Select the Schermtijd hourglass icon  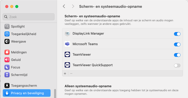tap(7, 75)
